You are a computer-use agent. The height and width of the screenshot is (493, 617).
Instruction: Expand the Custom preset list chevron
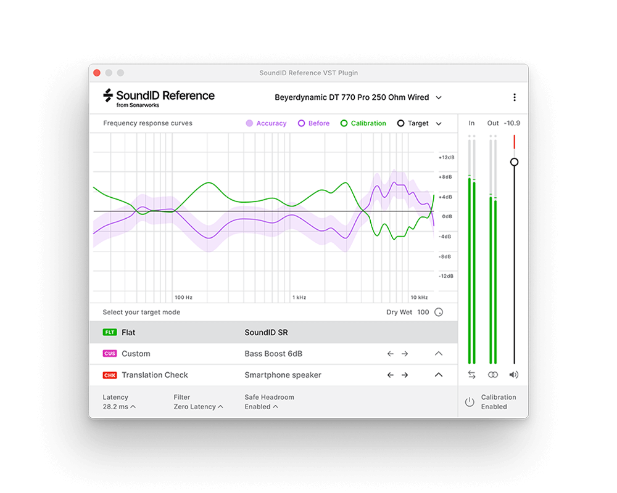click(x=439, y=354)
